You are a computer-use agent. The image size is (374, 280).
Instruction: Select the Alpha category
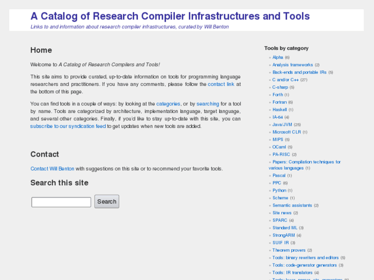point(278,58)
